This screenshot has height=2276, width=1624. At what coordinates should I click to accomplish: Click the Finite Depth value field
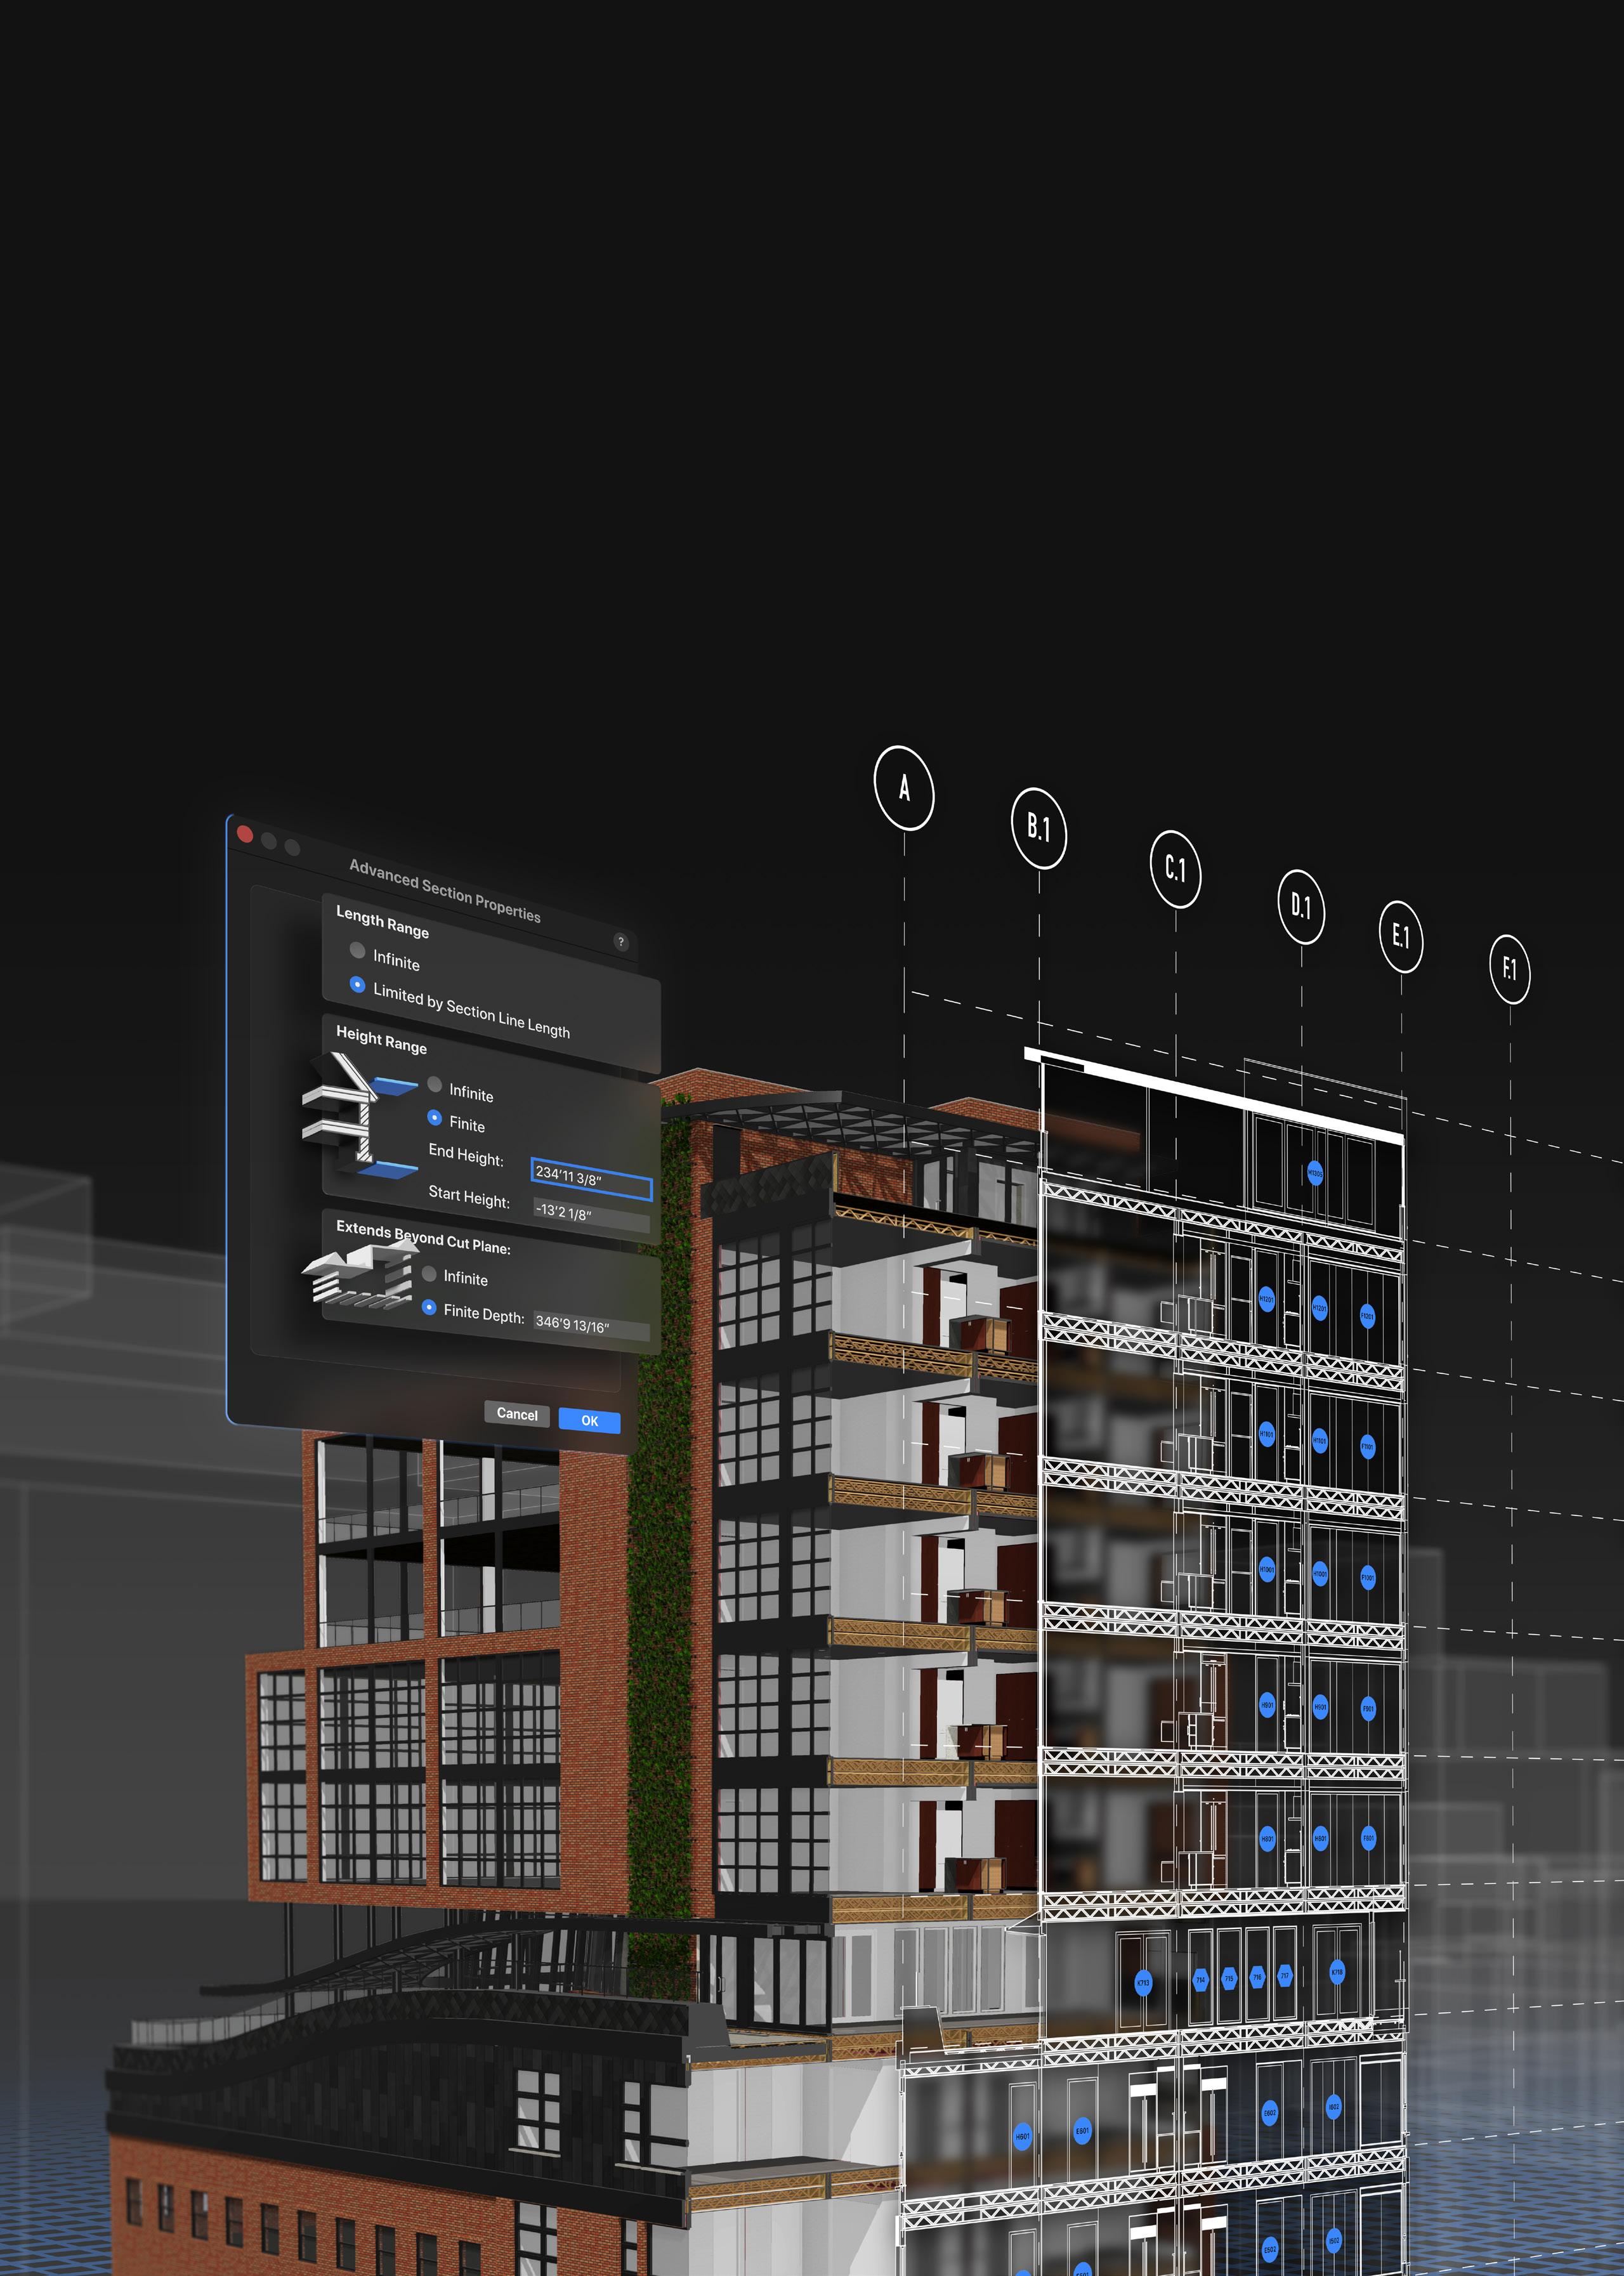(x=590, y=1326)
